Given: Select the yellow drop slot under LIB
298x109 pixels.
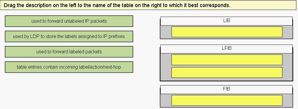Looking at the screenshot, I should click(227, 32).
